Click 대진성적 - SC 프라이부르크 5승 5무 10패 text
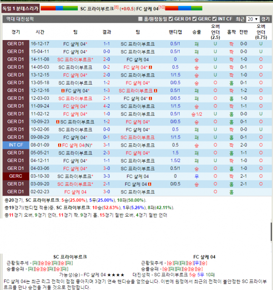This screenshot has height=290, width=273. point(173,275)
